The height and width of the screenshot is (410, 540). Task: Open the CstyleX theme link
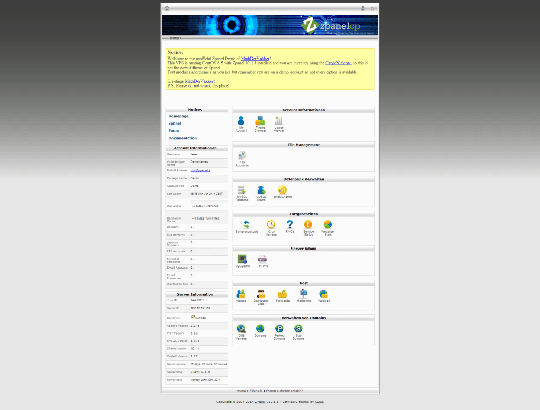coord(338,63)
